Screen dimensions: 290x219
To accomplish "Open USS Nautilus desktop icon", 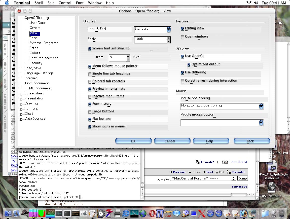I will 271,188.
